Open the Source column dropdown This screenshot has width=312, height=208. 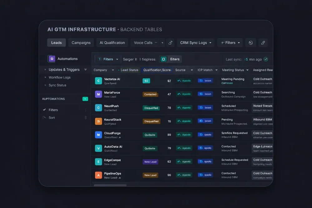coord(192,70)
